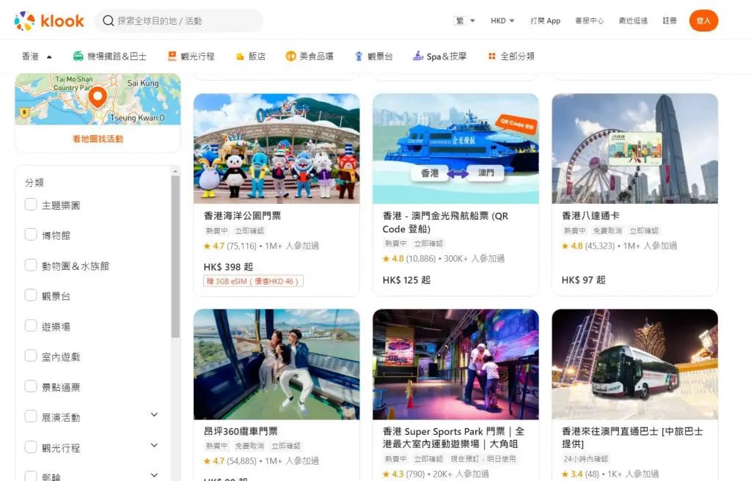Click the star rating of 香港海洋公園門票
Image resolution: width=751 pixels, height=481 pixels.
(x=213, y=246)
